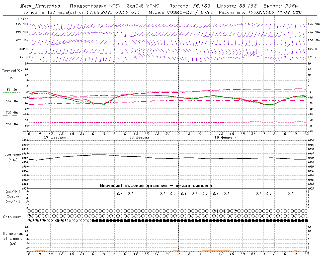
Task: Click the Широта: 55.153 value
Action: [237, 6]
